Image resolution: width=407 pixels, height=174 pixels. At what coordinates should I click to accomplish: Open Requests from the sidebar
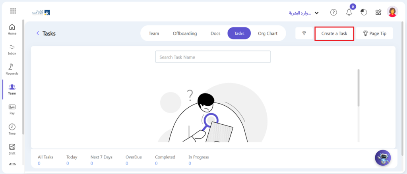point(12,69)
